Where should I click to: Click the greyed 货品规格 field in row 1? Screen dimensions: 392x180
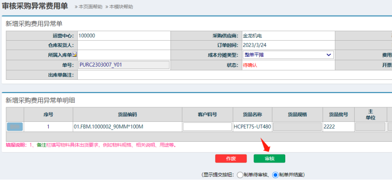297,127
